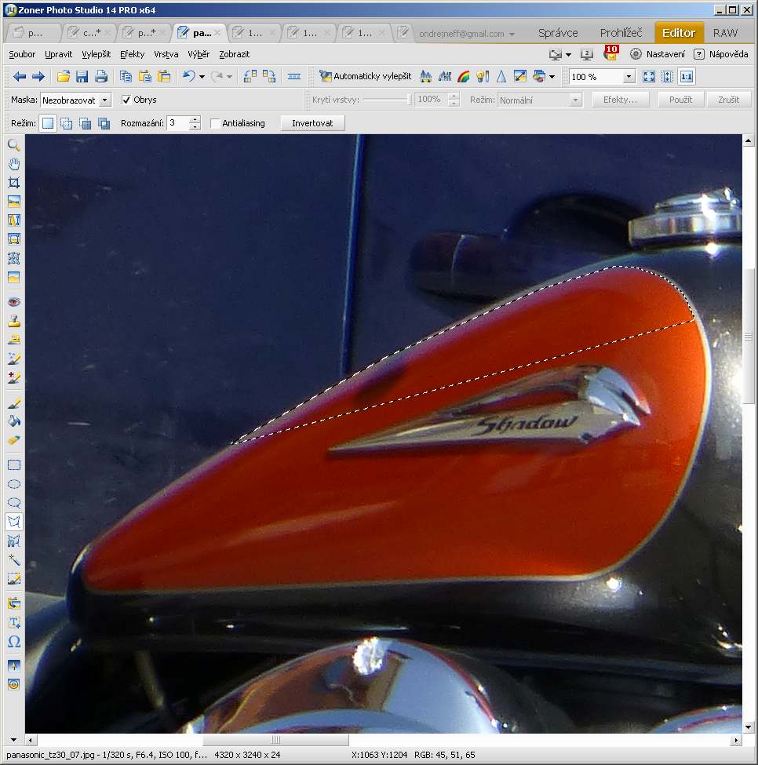Select the Rectangular Selection tool
The image size is (758, 765).
coord(13,464)
